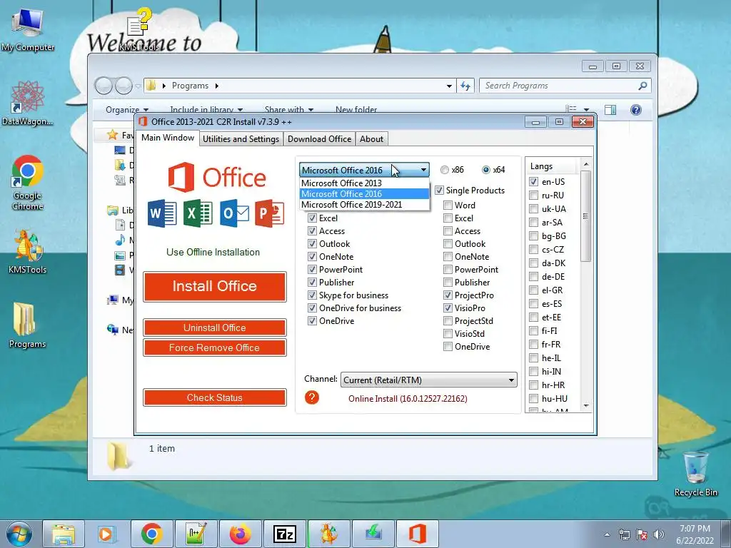Viewport: 731px width, 548px height.
Task: Open Windows Explorer from the taskbar
Action: tap(64, 534)
